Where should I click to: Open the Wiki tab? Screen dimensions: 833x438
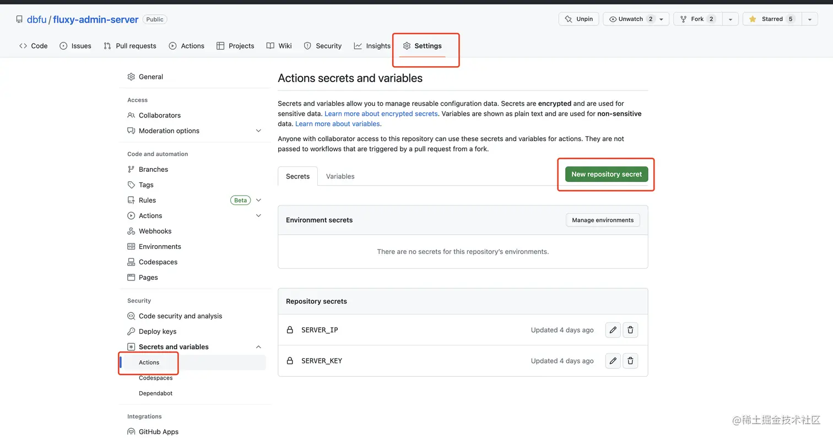279,46
